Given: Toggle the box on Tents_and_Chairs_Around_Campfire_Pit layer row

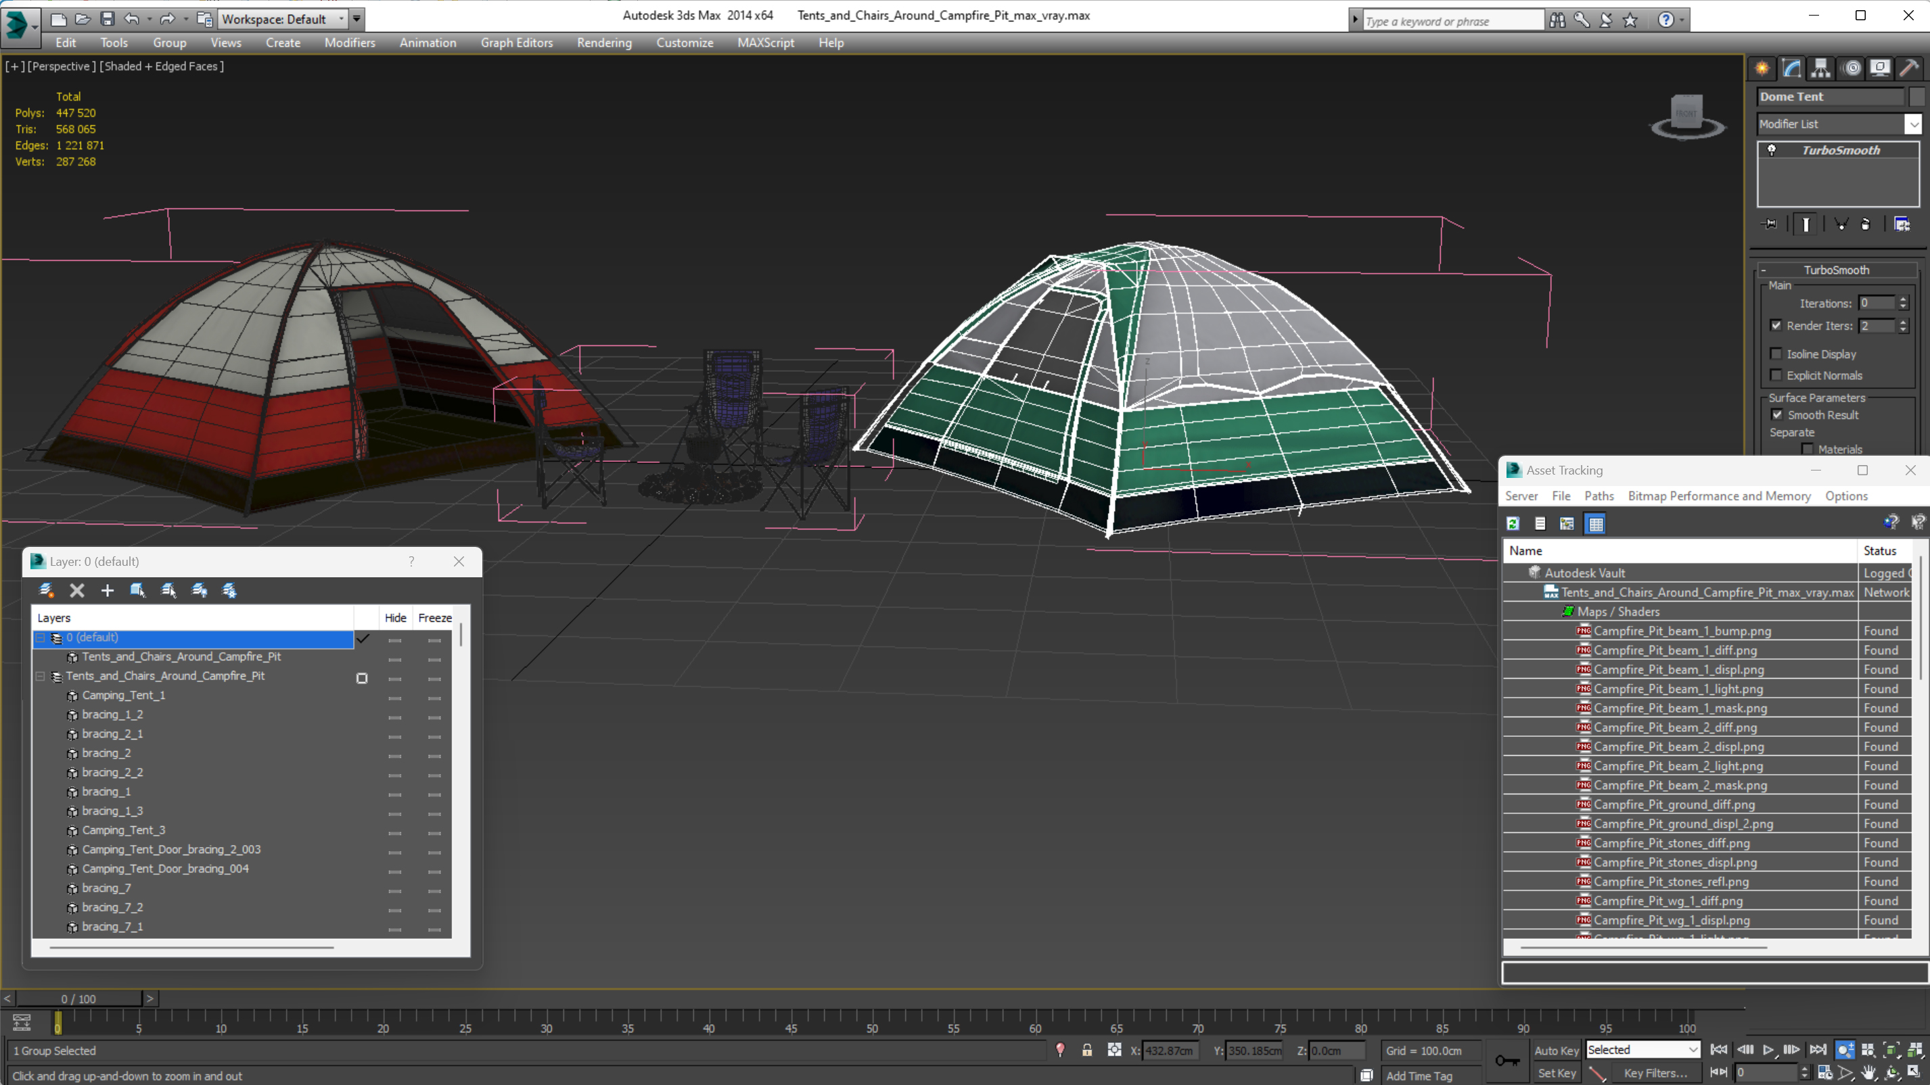Looking at the screenshot, I should [x=362, y=677].
